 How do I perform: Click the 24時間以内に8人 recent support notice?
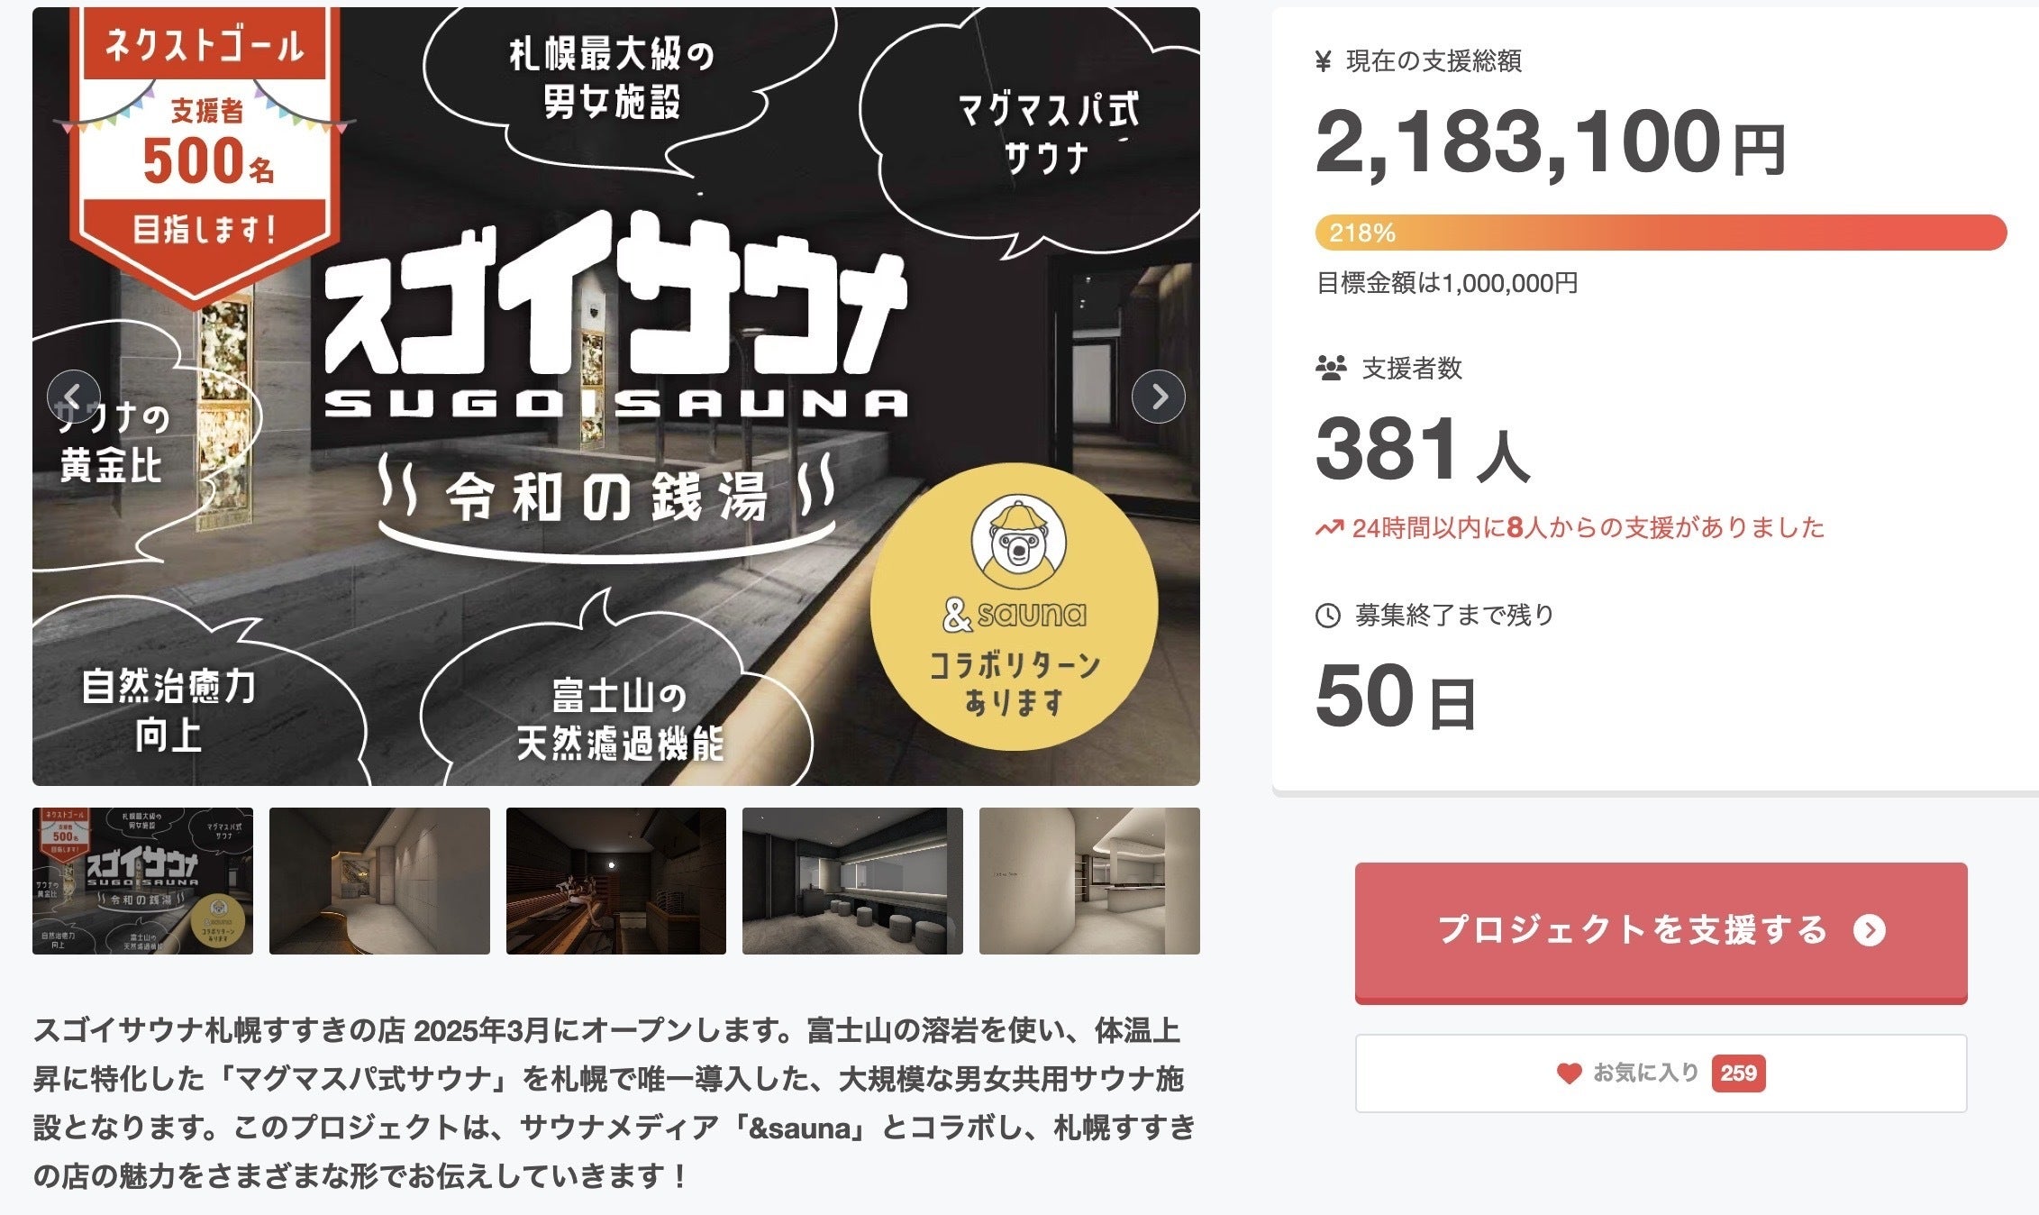[1570, 528]
